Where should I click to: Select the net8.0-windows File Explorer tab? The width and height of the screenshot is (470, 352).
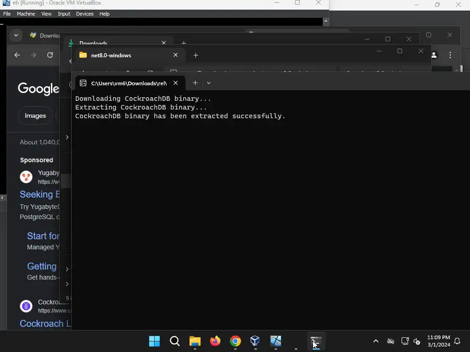click(129, 55)
